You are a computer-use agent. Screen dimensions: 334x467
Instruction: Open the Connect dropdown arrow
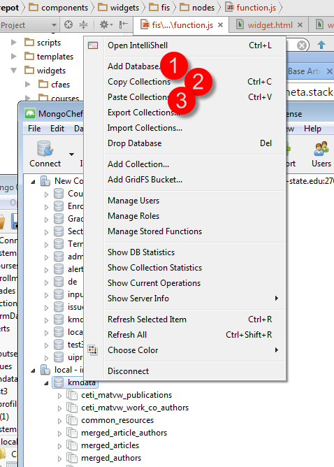click(71, 155)
